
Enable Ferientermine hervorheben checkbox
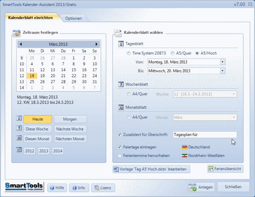119,156
